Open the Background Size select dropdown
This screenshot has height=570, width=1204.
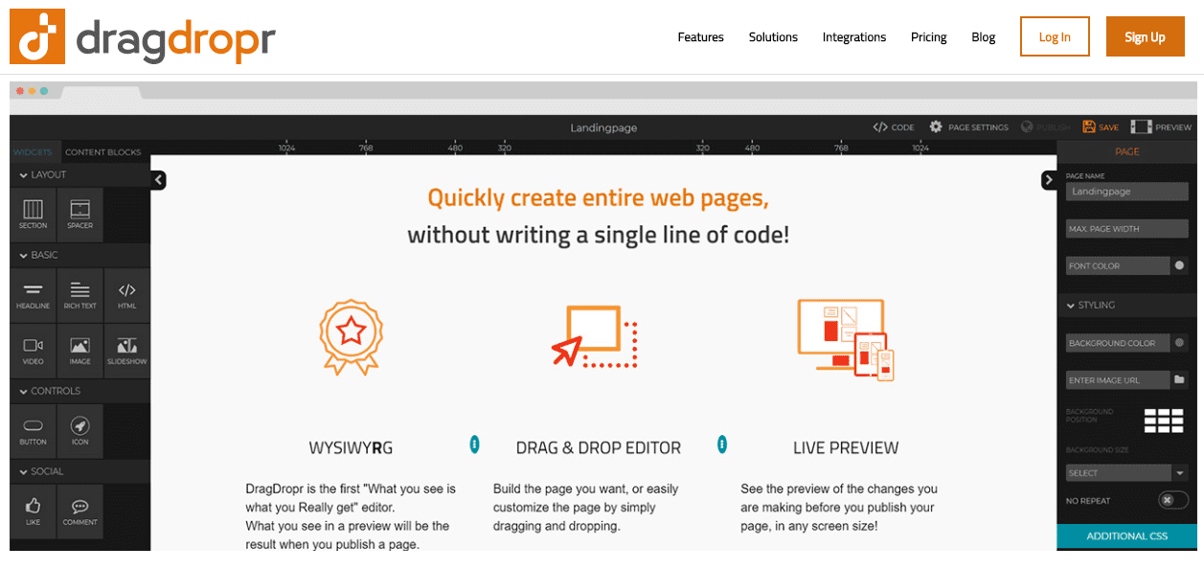(1127, 473)
